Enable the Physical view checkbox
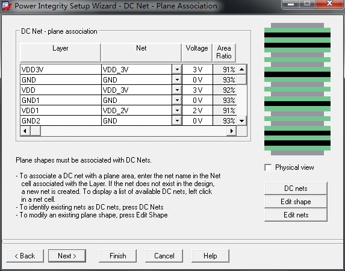The width and height of the screenshot is (345, 271). coord(268,167)
